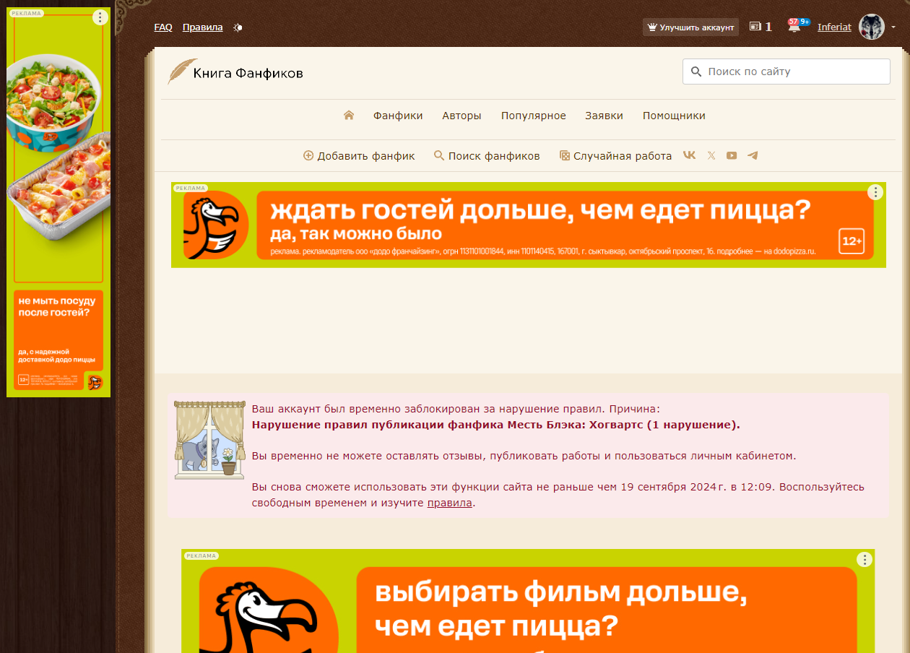Toggle the light/dark theme sun icon

point(238,27)
